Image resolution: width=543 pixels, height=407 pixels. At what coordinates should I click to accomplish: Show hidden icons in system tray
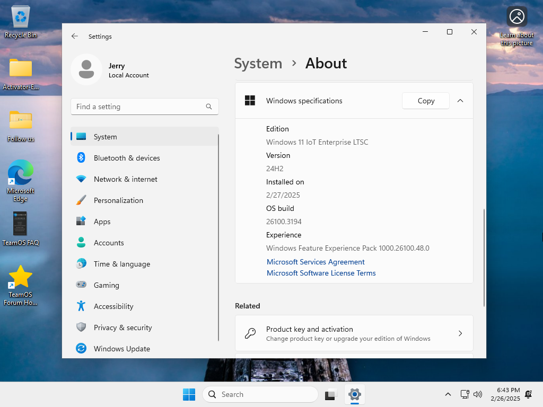point(448,394)
